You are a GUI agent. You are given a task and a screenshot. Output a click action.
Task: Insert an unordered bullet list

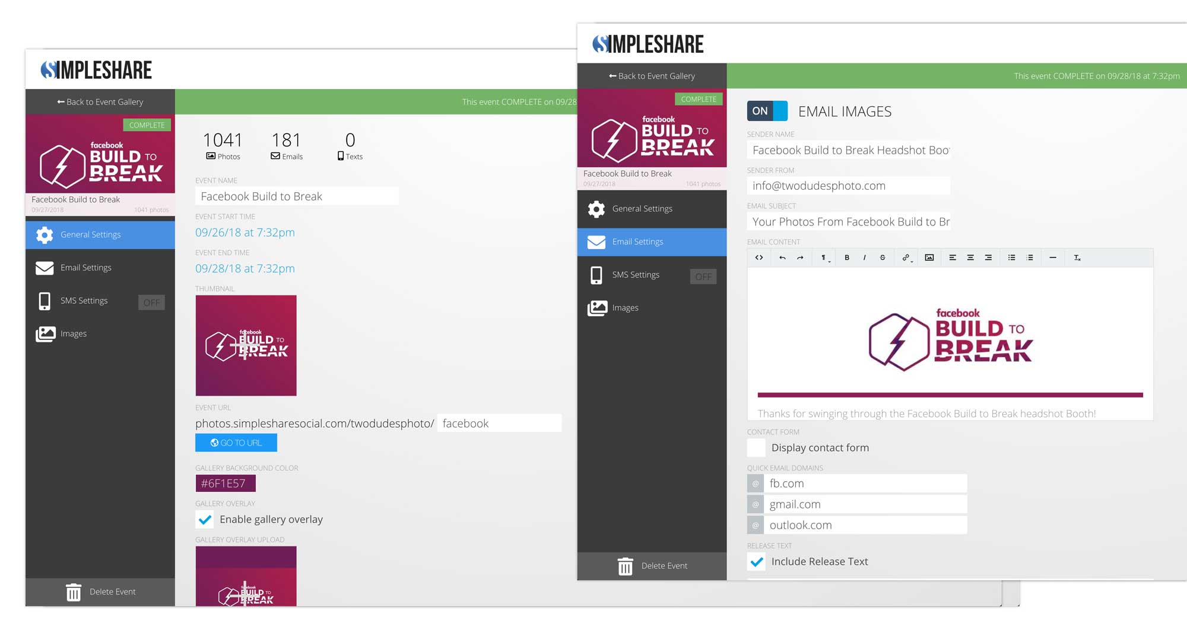[1012, 257]
